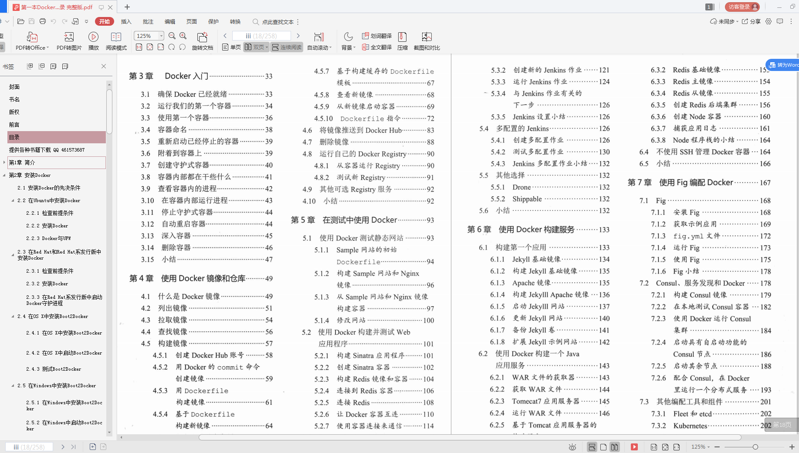Zoom in with the plus magnifier
Viewport: 799px width, 453px height.
183,36
